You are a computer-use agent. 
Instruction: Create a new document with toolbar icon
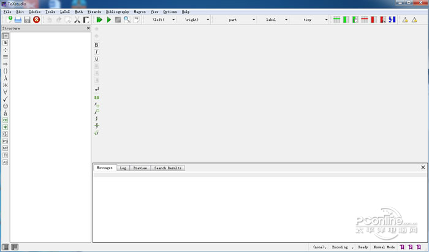[x=9, y=20]
